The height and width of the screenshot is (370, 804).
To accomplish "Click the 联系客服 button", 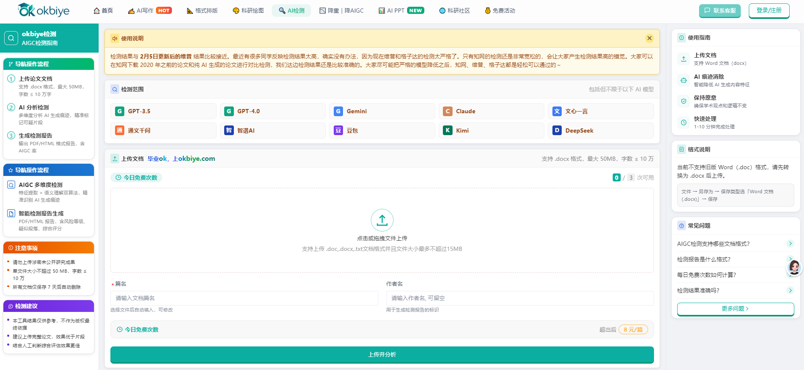I will [720, 11].
